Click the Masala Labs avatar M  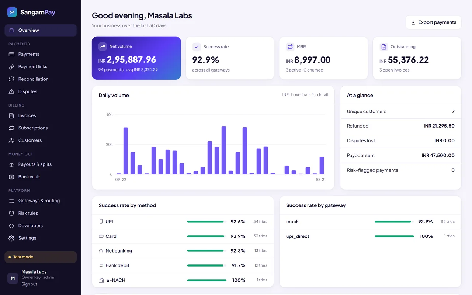[13, 278]
